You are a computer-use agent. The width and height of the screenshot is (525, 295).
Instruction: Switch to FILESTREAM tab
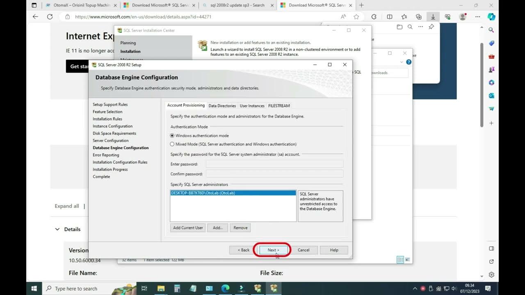pos(279,106)
